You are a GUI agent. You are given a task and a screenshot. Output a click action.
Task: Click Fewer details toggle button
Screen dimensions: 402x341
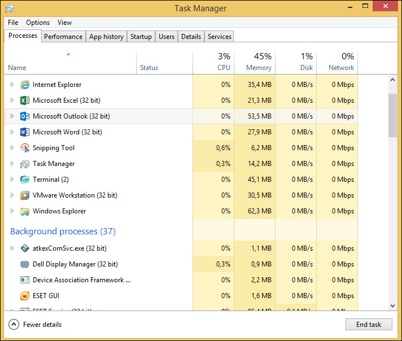[35, 325]
